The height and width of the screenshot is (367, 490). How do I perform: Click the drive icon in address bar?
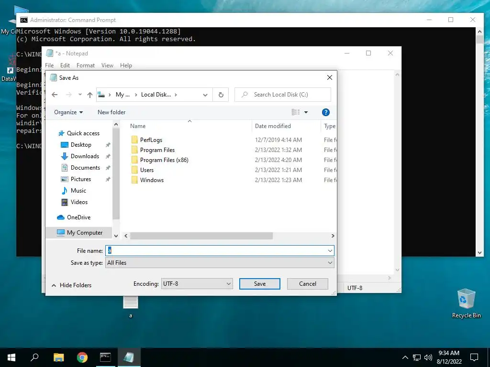[101, 95]
